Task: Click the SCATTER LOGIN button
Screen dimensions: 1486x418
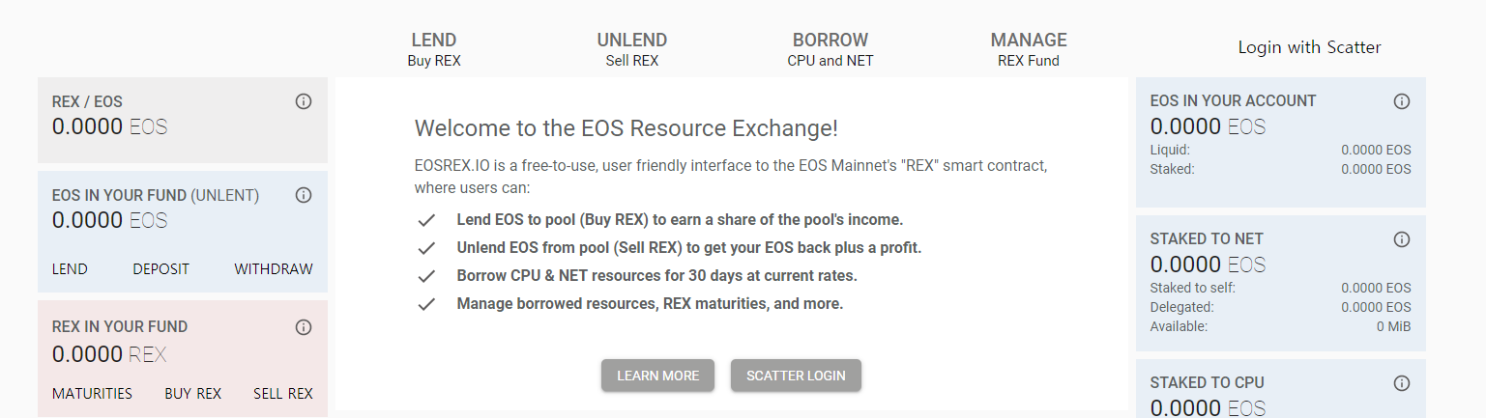Action: click(796, 376)
